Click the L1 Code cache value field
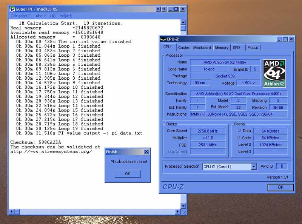Image resolution: width=302 pixels, height=224 pixels. click(x=270, y=138)
